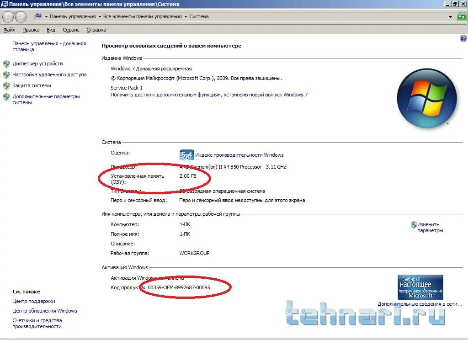Open the address bar history dropdown arrow
Image resolution: width=468 pixels, height=340 pixels.
pos(450,17)
